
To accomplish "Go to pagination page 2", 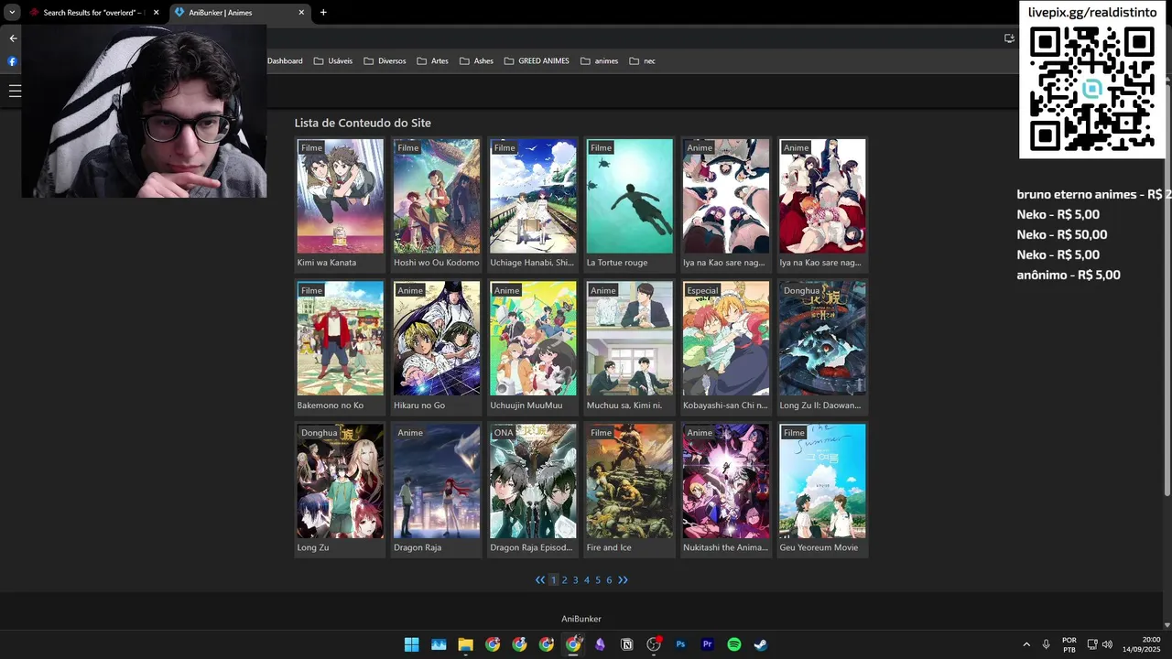I will [x=564, y=580].
